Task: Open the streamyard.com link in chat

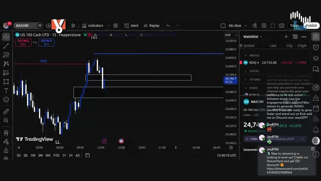Action: [x=287, y=171]
